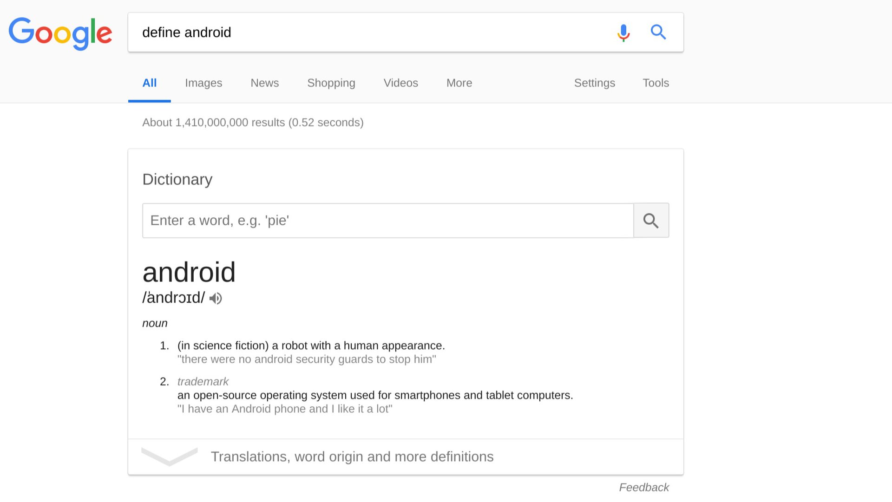Open the Shopping results tab
Screen dimensions: 892x502
click(x=331, y=83)
